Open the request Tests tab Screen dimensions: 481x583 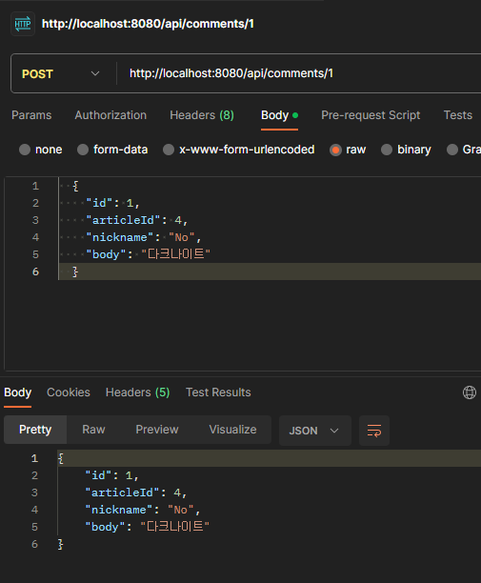458,115
